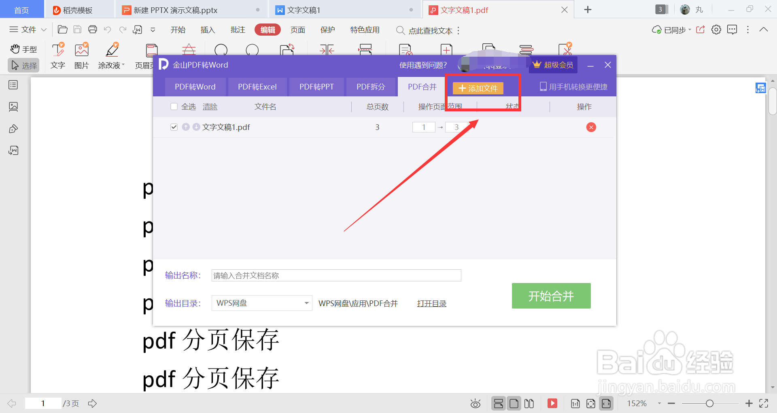Viewport: 777px width, 413px height.
Task: Click the 添加文件 add file button
Action: click(478, 88)
